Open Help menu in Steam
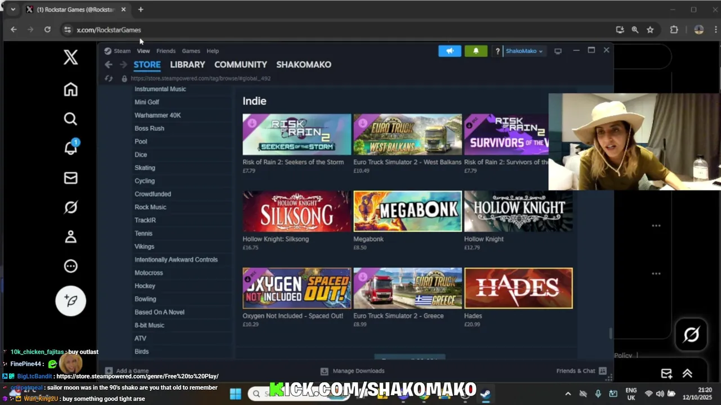The width and height of the screenshot is (721, 405). click(x=212, y=51)
